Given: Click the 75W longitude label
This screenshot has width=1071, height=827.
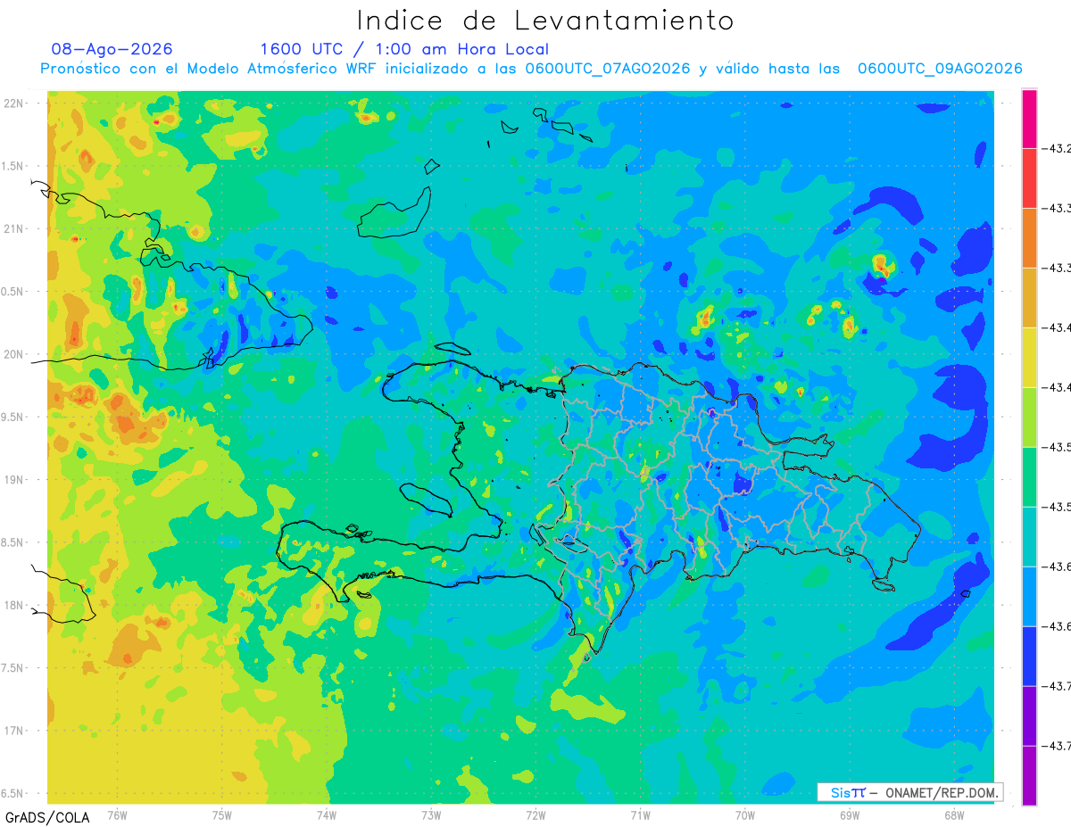Looking at the screenshot, I should click(x=222, y=815).
